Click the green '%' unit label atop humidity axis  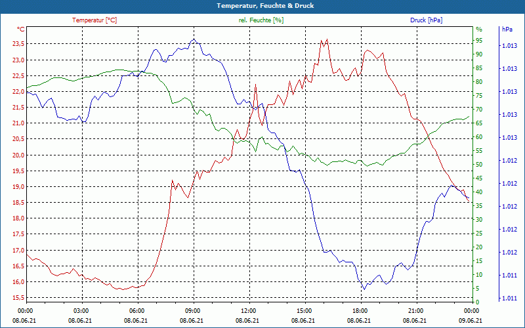(x=479, y=30)
